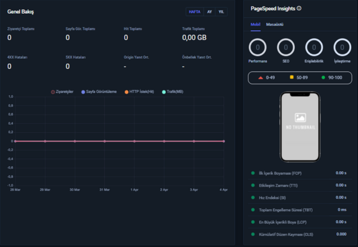Click the chart data point for 3 Apr
Image resolution: width=358 pixels, height=247 pixels.
click(x=194, y=141)
